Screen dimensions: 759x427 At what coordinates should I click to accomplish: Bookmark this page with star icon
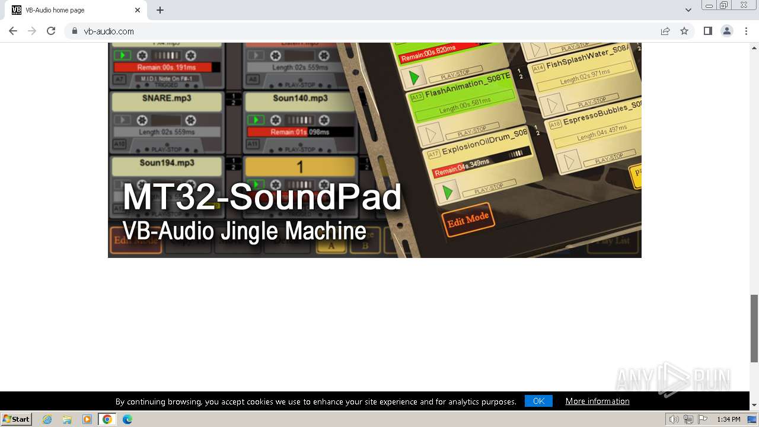(x=684, y=31)
